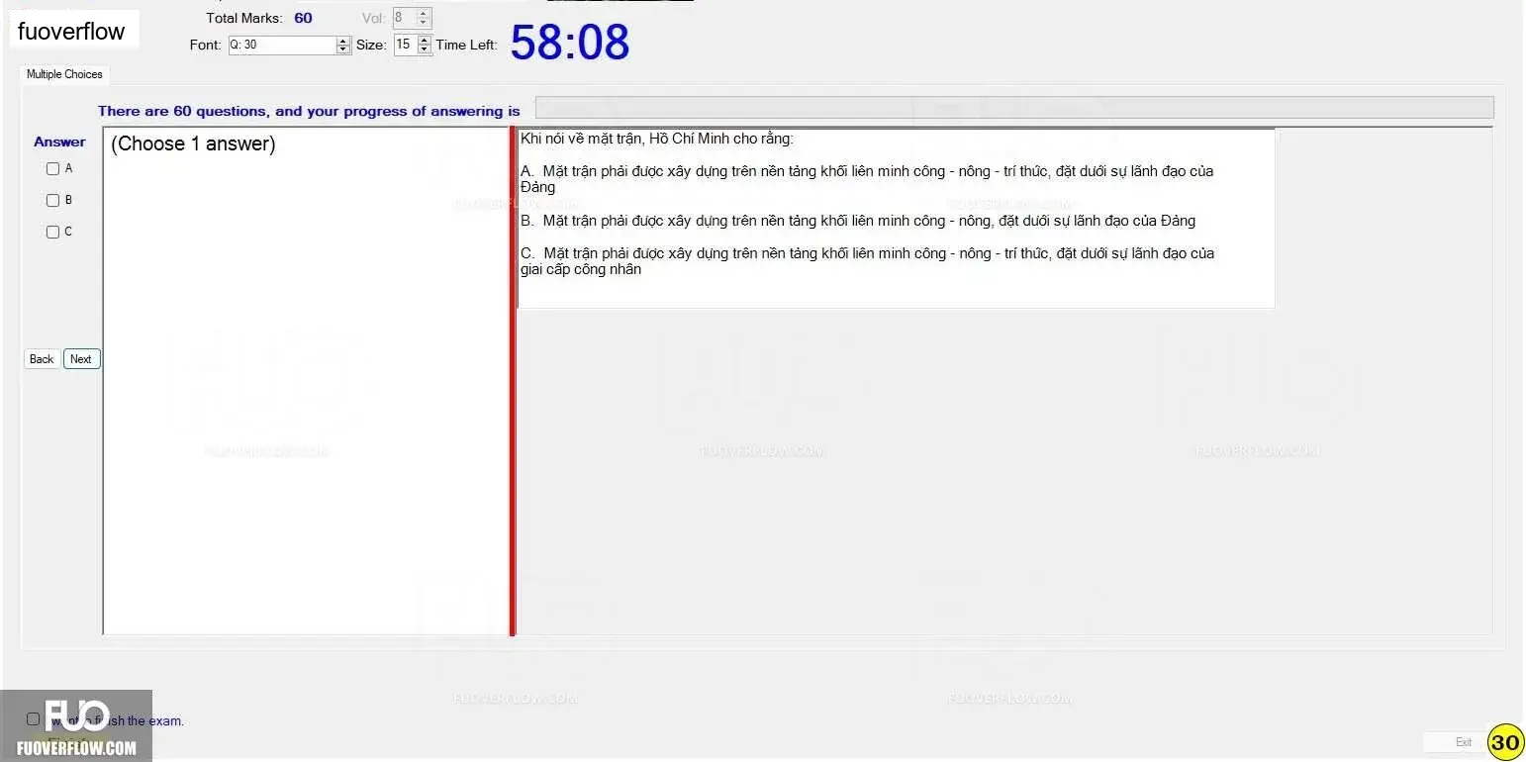Tick answer checkbox A
The width and height of the screenshot is (1526, 762).
pos(53,169)
